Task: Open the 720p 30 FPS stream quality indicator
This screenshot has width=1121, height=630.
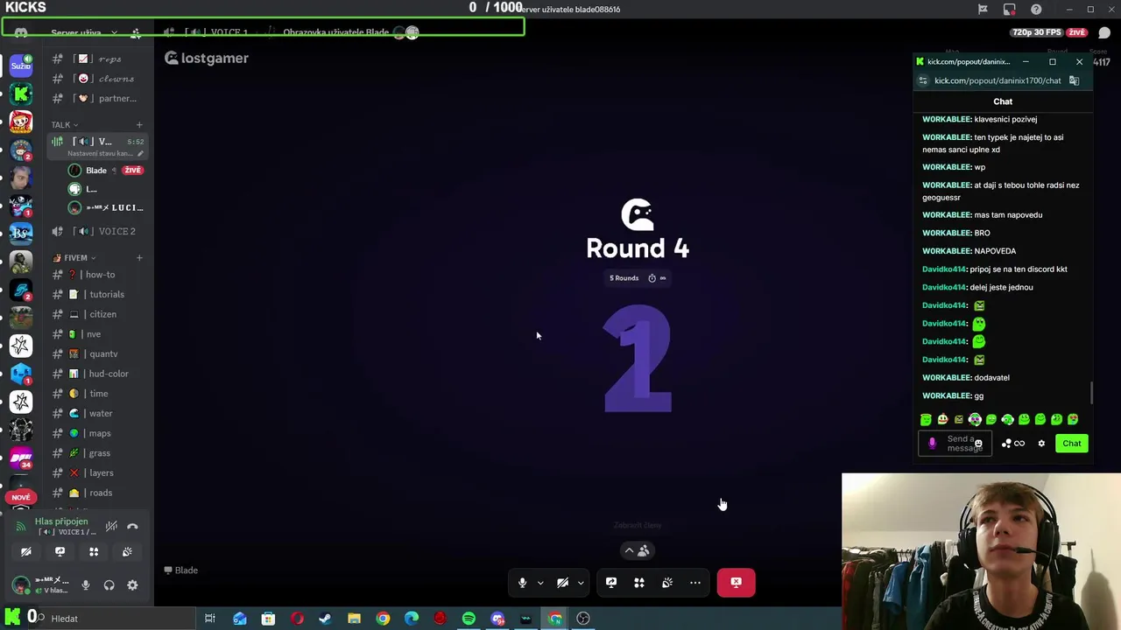Action: click(1036, 32)
